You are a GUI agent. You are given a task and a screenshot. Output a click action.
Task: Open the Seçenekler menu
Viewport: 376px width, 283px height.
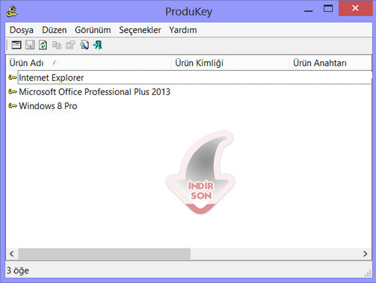[x=140, y=30]
